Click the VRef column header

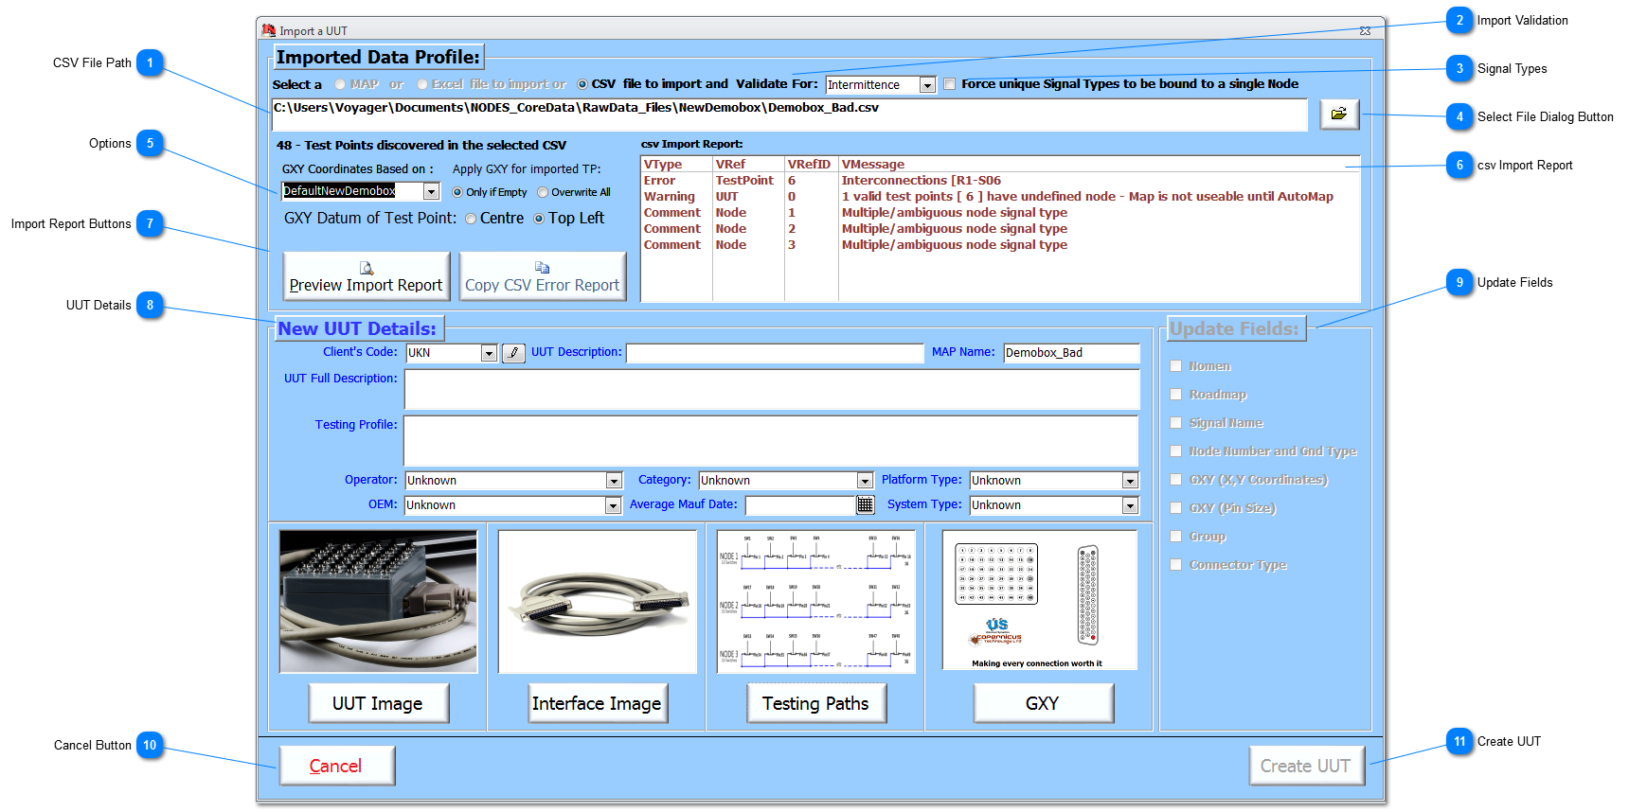(x=748, y=165)
